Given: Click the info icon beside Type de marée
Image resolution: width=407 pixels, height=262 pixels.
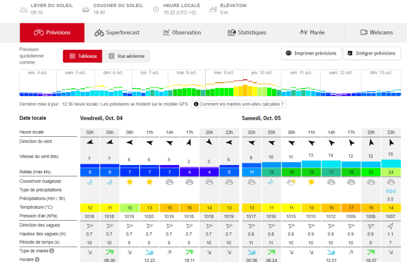Looking at the screenshot, I should click(52, 251).
